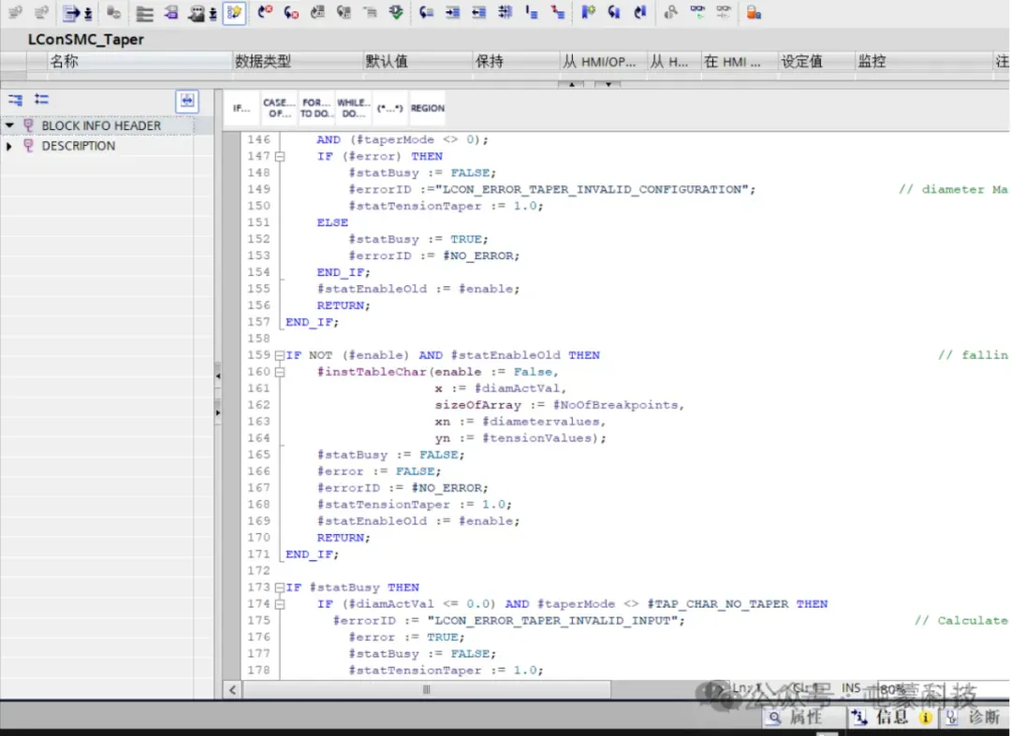Expand interface table with down arrow

click(608, 84)
